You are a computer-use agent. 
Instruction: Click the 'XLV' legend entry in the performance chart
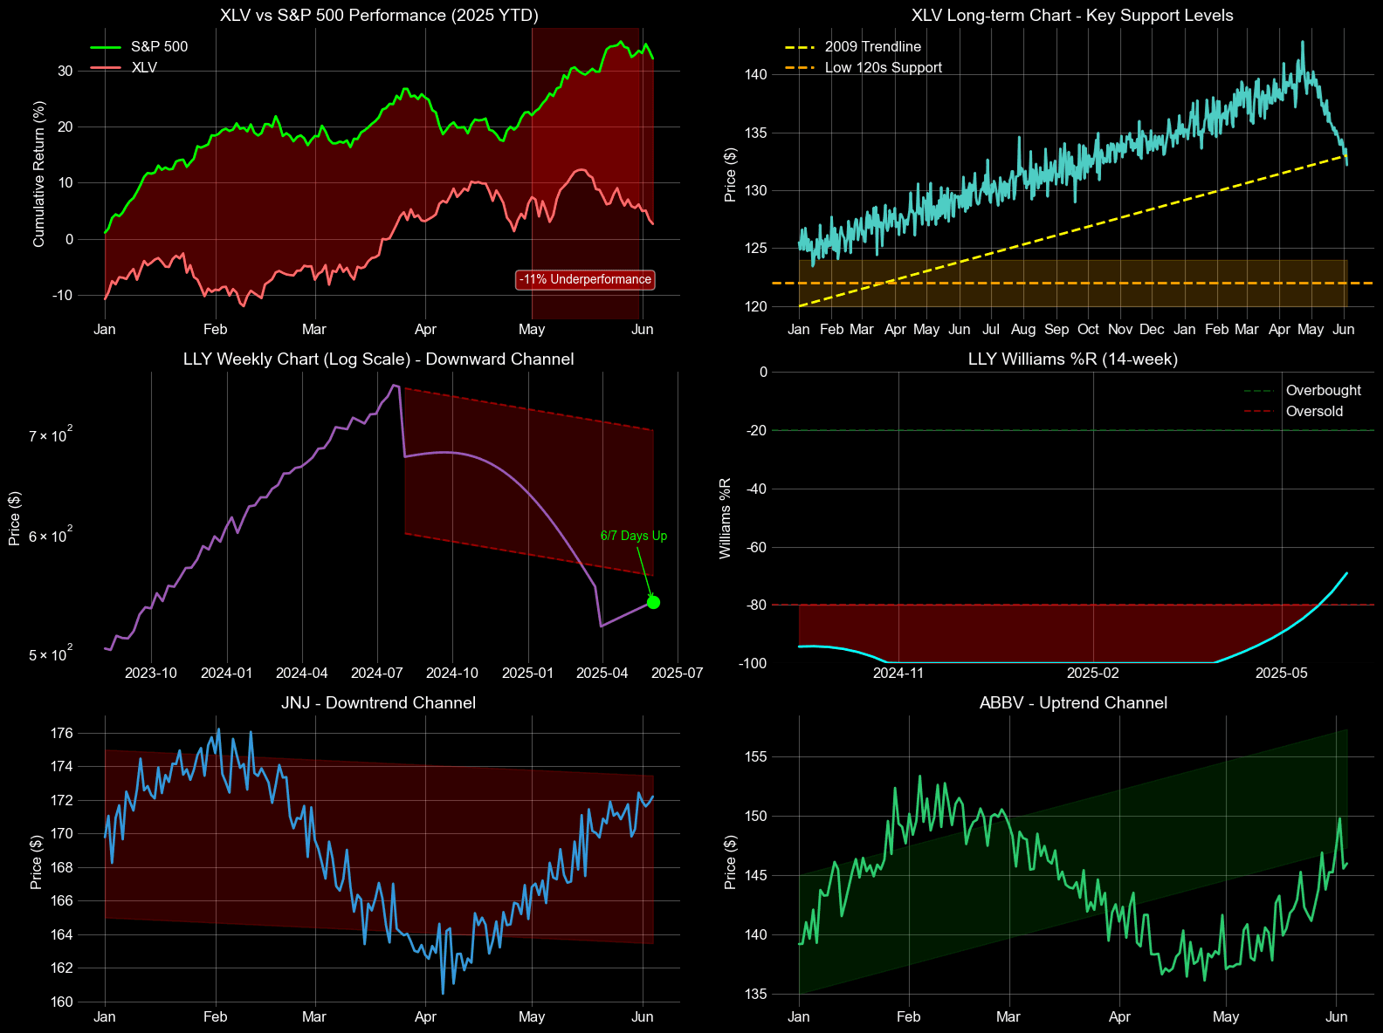pos(124,68)
